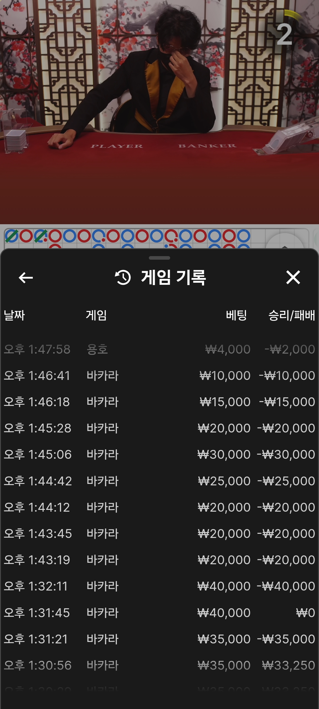Tap the 승리/패배 column header
This screenshot has height=709, width=319.
[292, 315]
